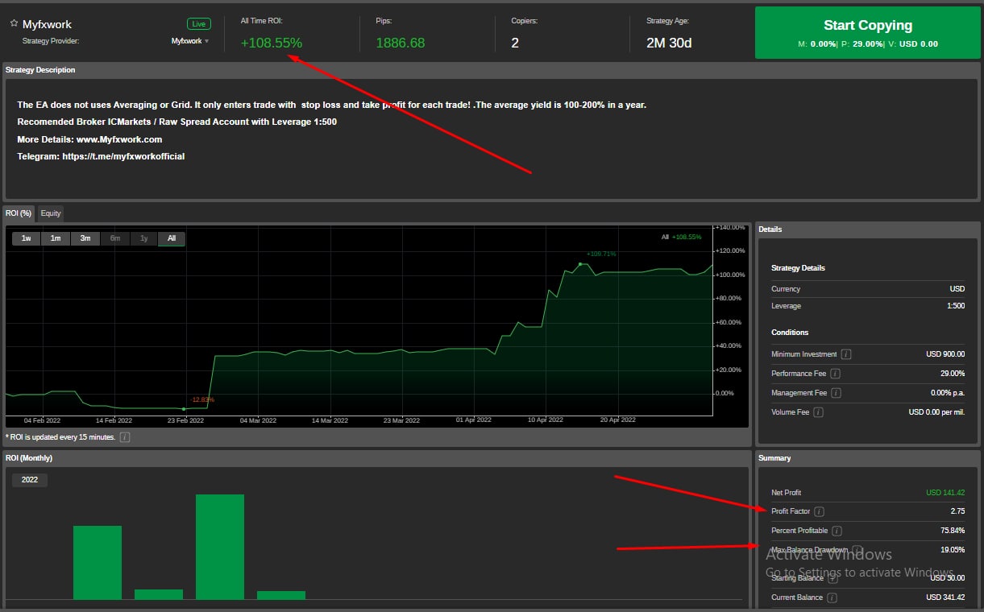Click the Current Balance USD 341.42 value
984x612 pixels.
click(x=945, y=598)
